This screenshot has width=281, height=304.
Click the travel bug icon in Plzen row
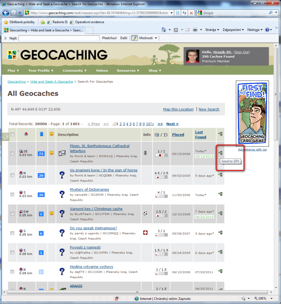[x=145, y=153]
